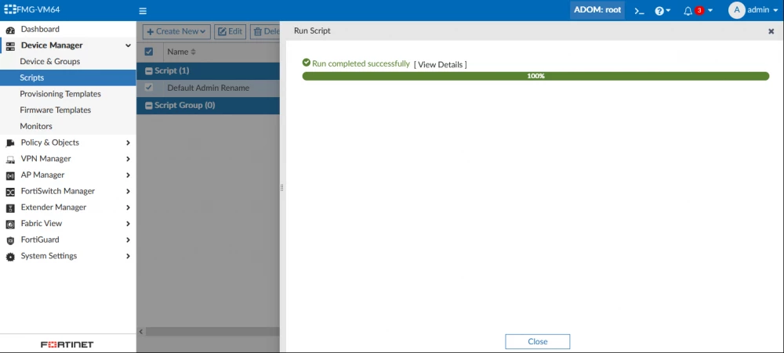This screenshot has width=784, height=353.
Task: Expand the Fabric View chevron
Action: click(x=128, y=224)
